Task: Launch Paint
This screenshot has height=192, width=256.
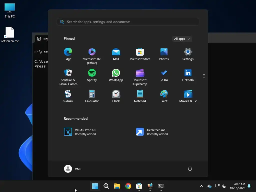Action: (x=164, y=96)
